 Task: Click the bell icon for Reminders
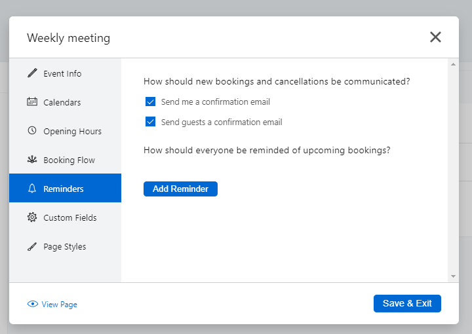pyautogui.click(x=32, y=189)
